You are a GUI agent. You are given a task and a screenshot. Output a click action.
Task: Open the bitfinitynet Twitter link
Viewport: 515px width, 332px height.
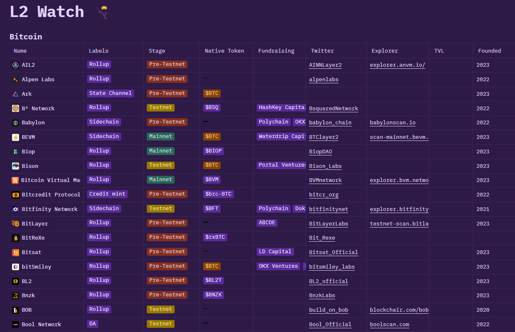(x=328, y=209)
